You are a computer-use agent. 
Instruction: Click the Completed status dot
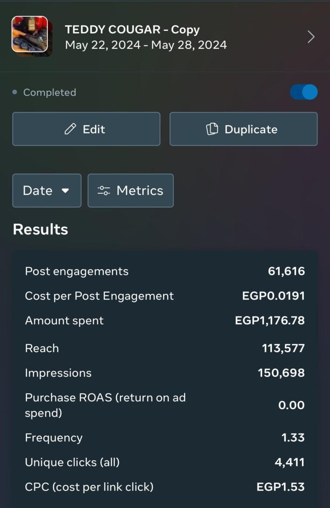15,92
